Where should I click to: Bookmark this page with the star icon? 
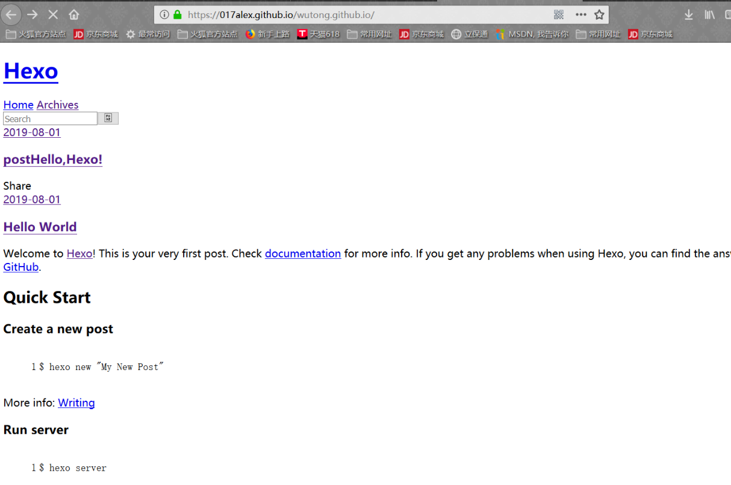(599, 14)
